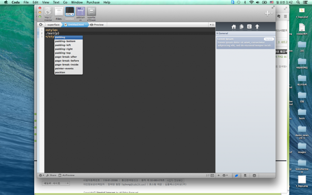Choose padding from the autocomplete list

[x=68, y=37]
